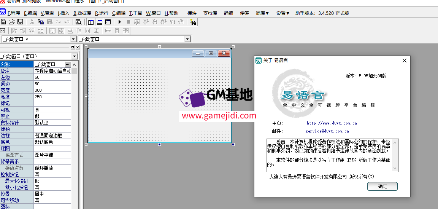
Task: Click the magnifier-over-document search icon
Action: click(x=78, y=22)
